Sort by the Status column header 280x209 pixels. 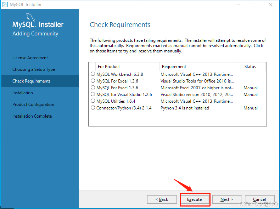[250, 67]
